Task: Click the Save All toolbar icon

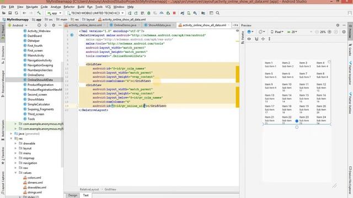Action: click(10, 13)
